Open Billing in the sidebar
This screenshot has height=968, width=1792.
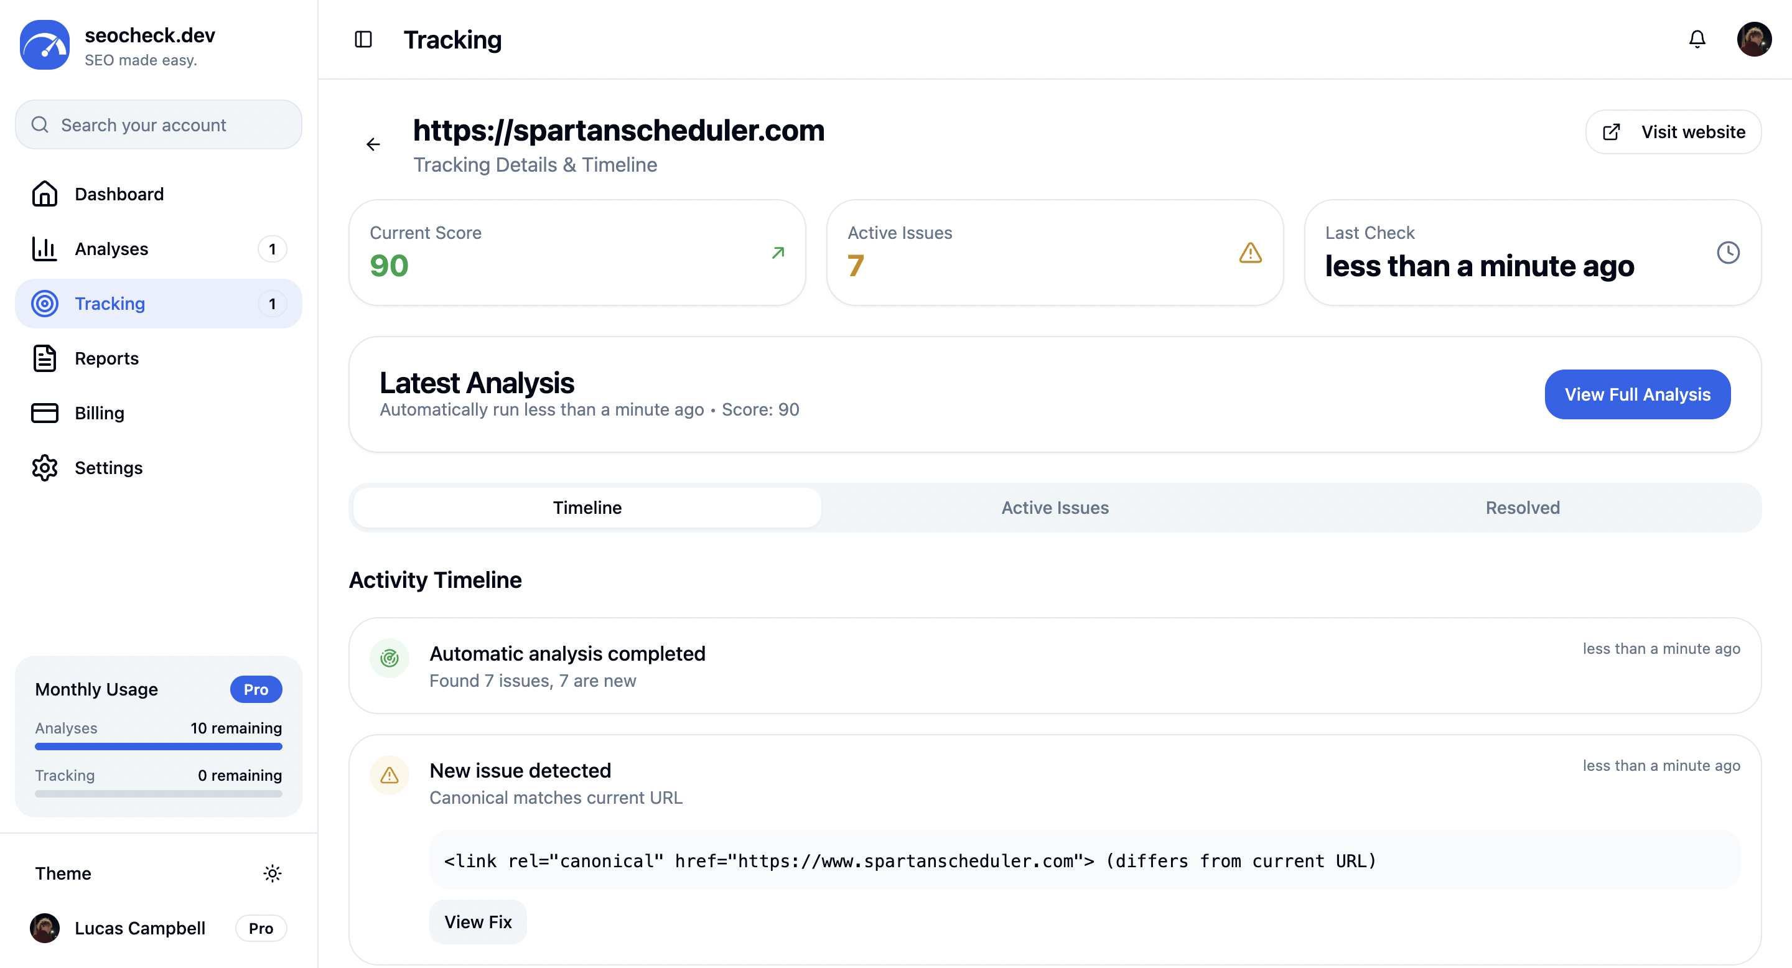pyautogui.click(x=159, y=413)
